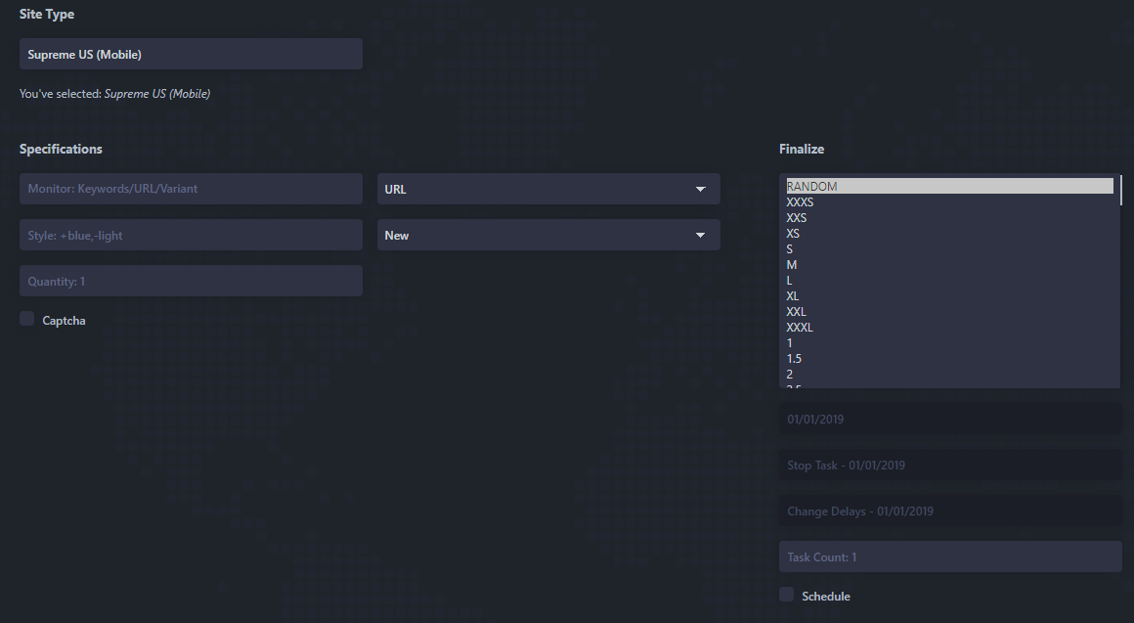1134x623 pixels.
Task: Pick size L in the size list
Action: click(x=949, y=280)
